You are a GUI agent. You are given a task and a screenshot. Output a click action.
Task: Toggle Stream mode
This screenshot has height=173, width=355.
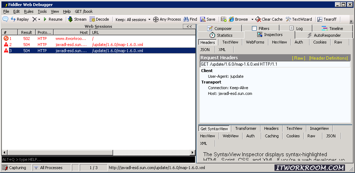(77, 19)
